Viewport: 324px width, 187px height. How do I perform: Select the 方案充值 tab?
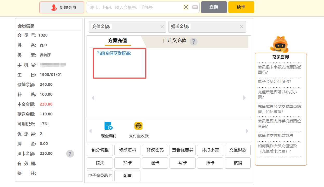pos(118,41)
